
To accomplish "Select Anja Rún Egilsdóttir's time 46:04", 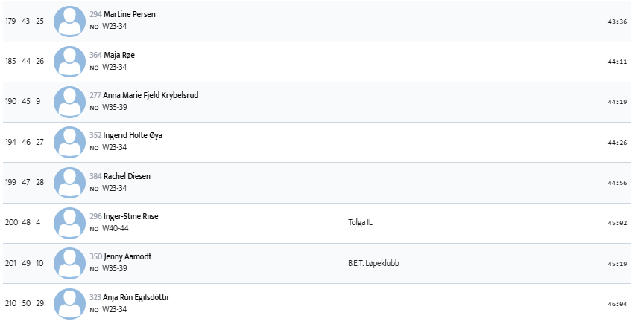I will tap(617, 303).
